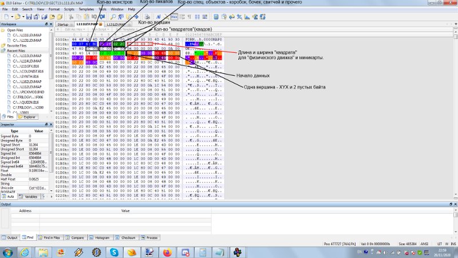The image size is (458, 258).
Task: Toggle the show whitespace pilcrow icon
Action: point(189,17)
